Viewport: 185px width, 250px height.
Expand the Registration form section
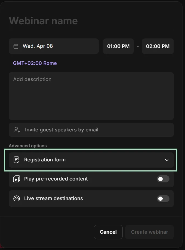point(167,160)
